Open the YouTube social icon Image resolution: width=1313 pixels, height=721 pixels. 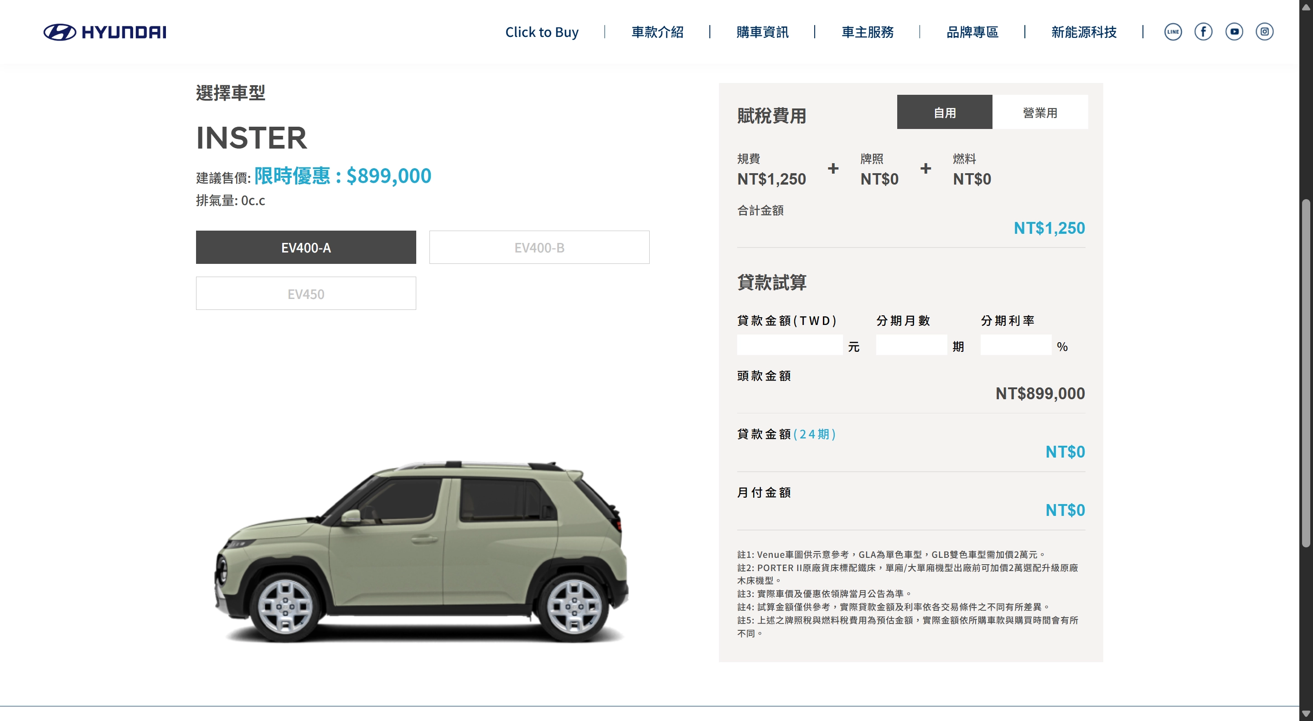[x=1234, y=31]
